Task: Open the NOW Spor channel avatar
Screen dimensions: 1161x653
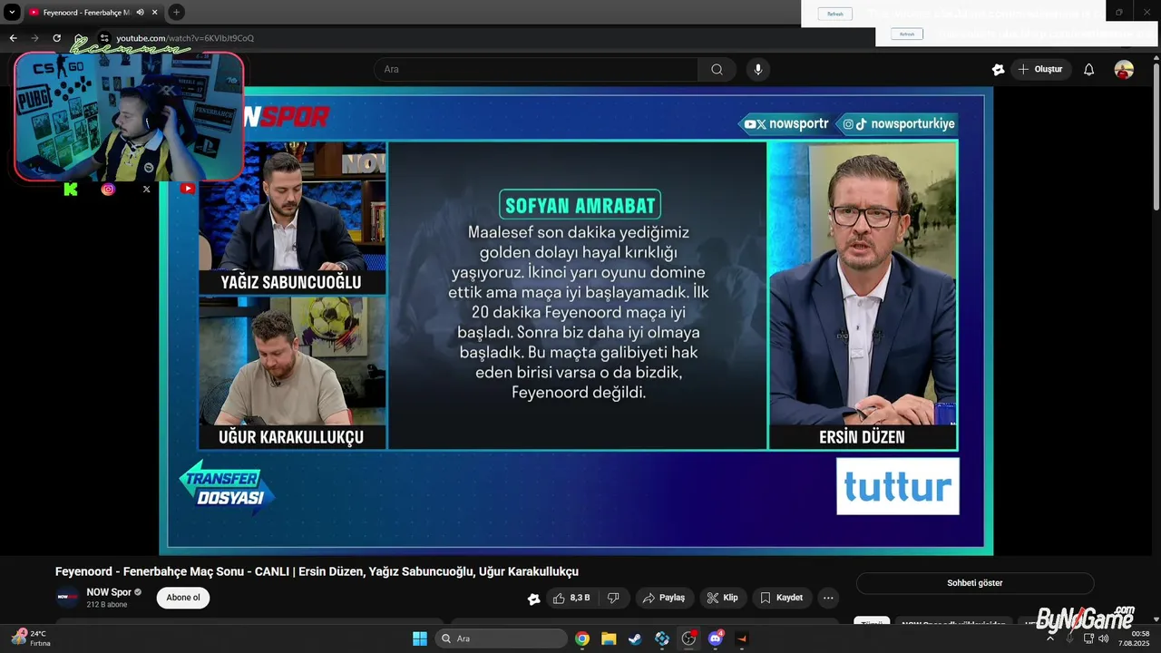Action: click(68, 597)
